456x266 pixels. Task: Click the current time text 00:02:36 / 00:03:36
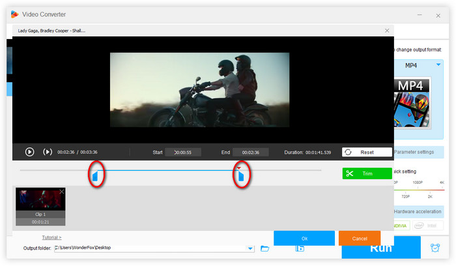click(78, 152)
